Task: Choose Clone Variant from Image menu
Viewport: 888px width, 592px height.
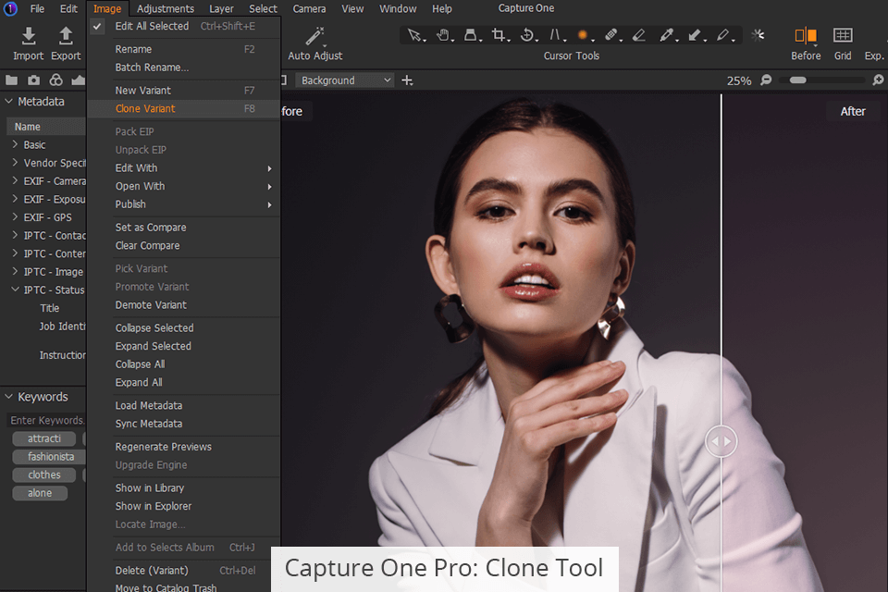Action: [185, 108]
